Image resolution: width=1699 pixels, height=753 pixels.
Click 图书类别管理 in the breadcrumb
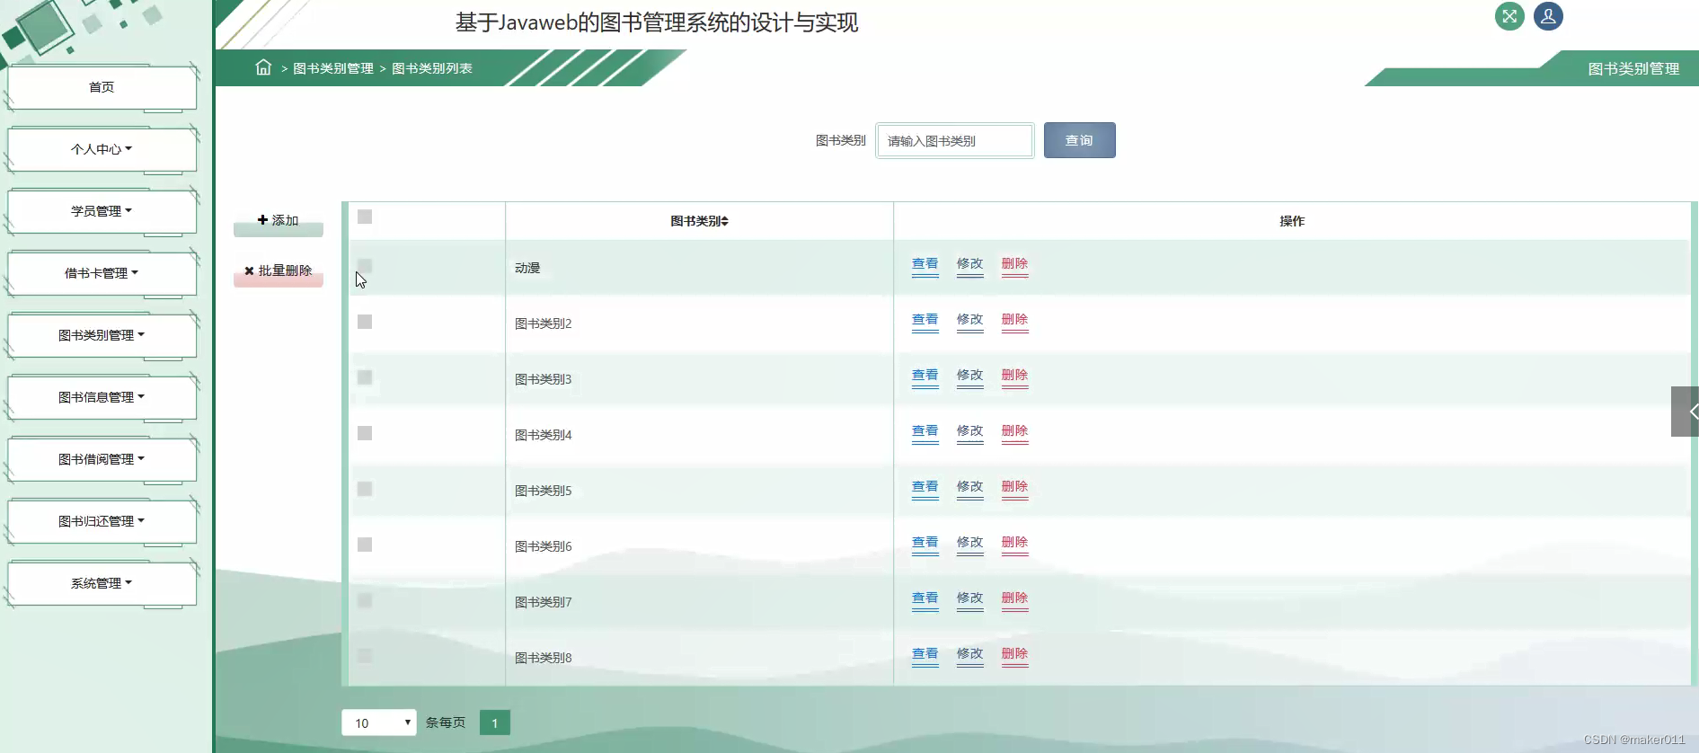333,68
